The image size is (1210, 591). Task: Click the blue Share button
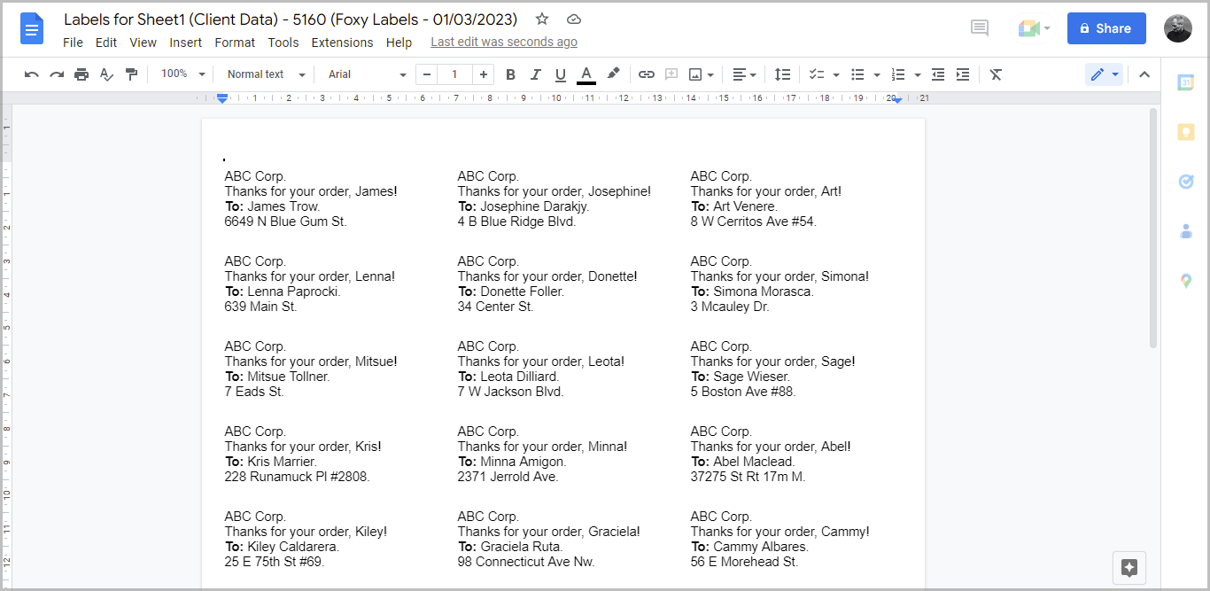(1105, 27)
